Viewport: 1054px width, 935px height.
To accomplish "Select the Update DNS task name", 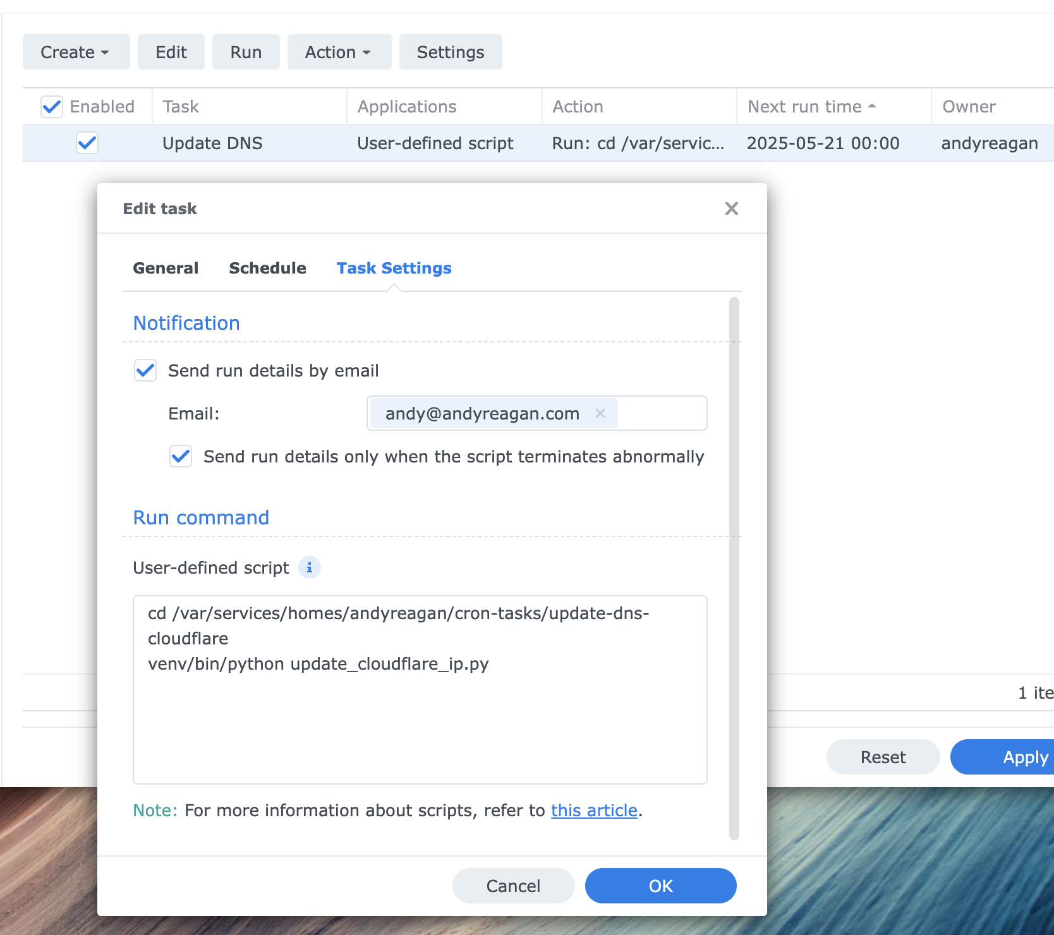I will (x=212, y=143).
